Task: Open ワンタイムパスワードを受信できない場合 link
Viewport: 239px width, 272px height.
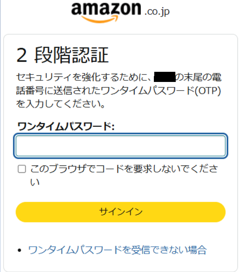Action: [118, 250]
